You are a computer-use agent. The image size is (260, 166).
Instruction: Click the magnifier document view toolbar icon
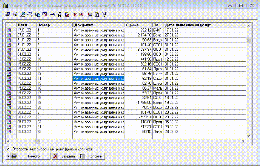[x=23, y=14]
